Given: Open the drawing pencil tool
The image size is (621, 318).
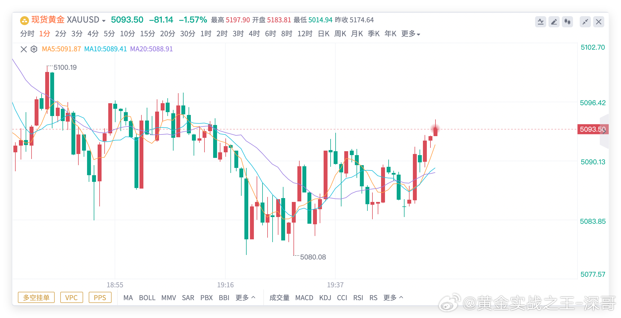Looking at the screenshot, I should click(x=554, y=21).
